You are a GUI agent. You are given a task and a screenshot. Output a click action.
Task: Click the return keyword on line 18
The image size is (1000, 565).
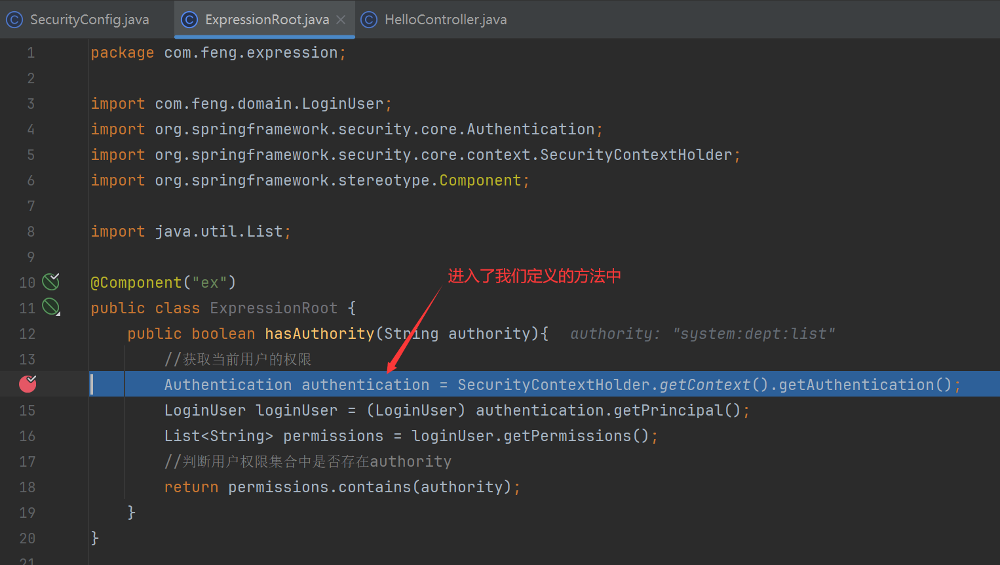(191, 487)
